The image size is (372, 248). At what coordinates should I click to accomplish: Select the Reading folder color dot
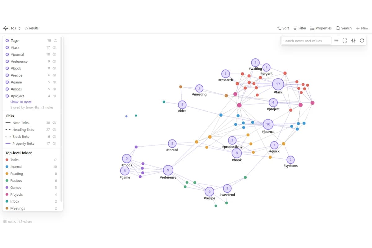coord(7,174)
